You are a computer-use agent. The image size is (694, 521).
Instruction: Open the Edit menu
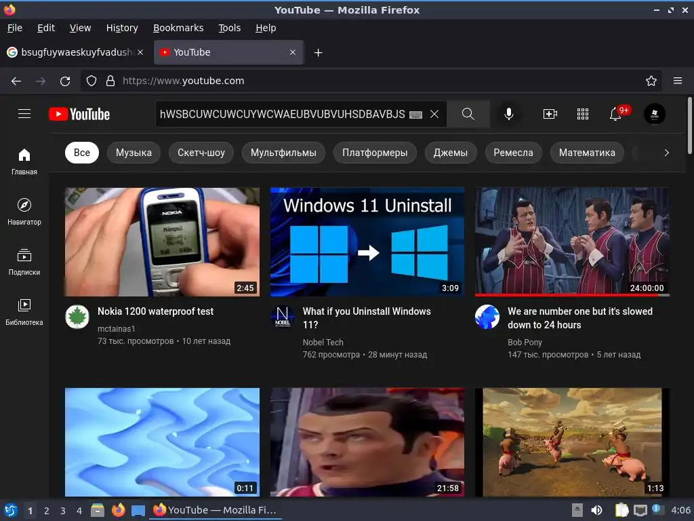point(46,28)
